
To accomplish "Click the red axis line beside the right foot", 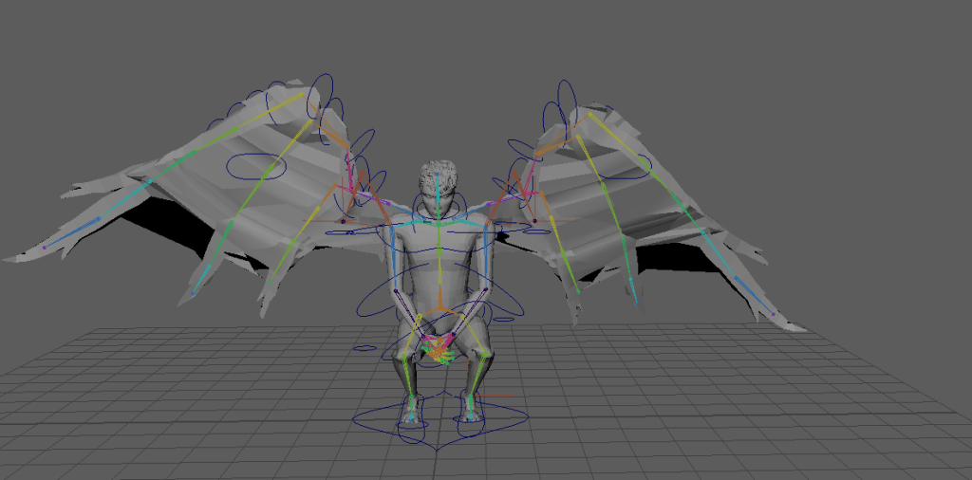I will [497, 396].
